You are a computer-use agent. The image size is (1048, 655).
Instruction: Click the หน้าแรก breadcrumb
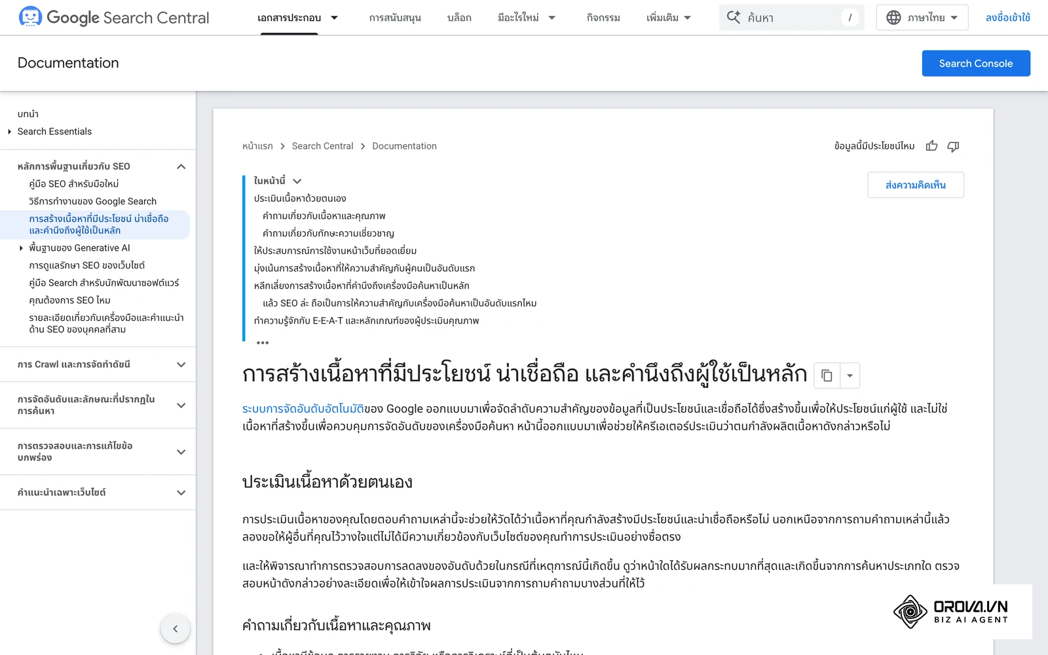[x=257, y=146]
